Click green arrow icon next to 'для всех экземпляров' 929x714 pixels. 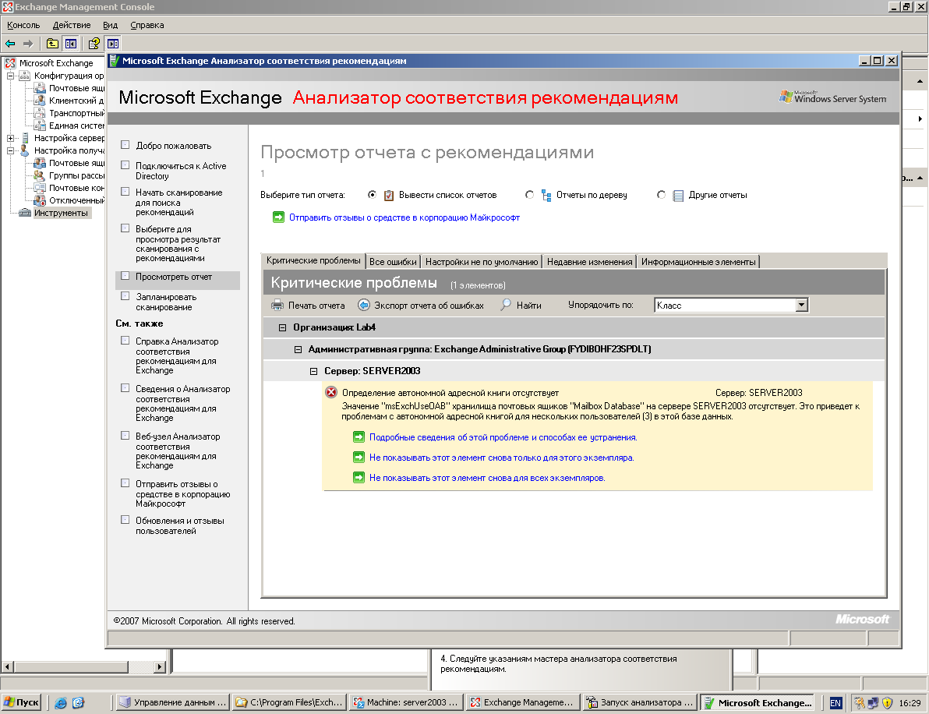[x=359, y=478]
